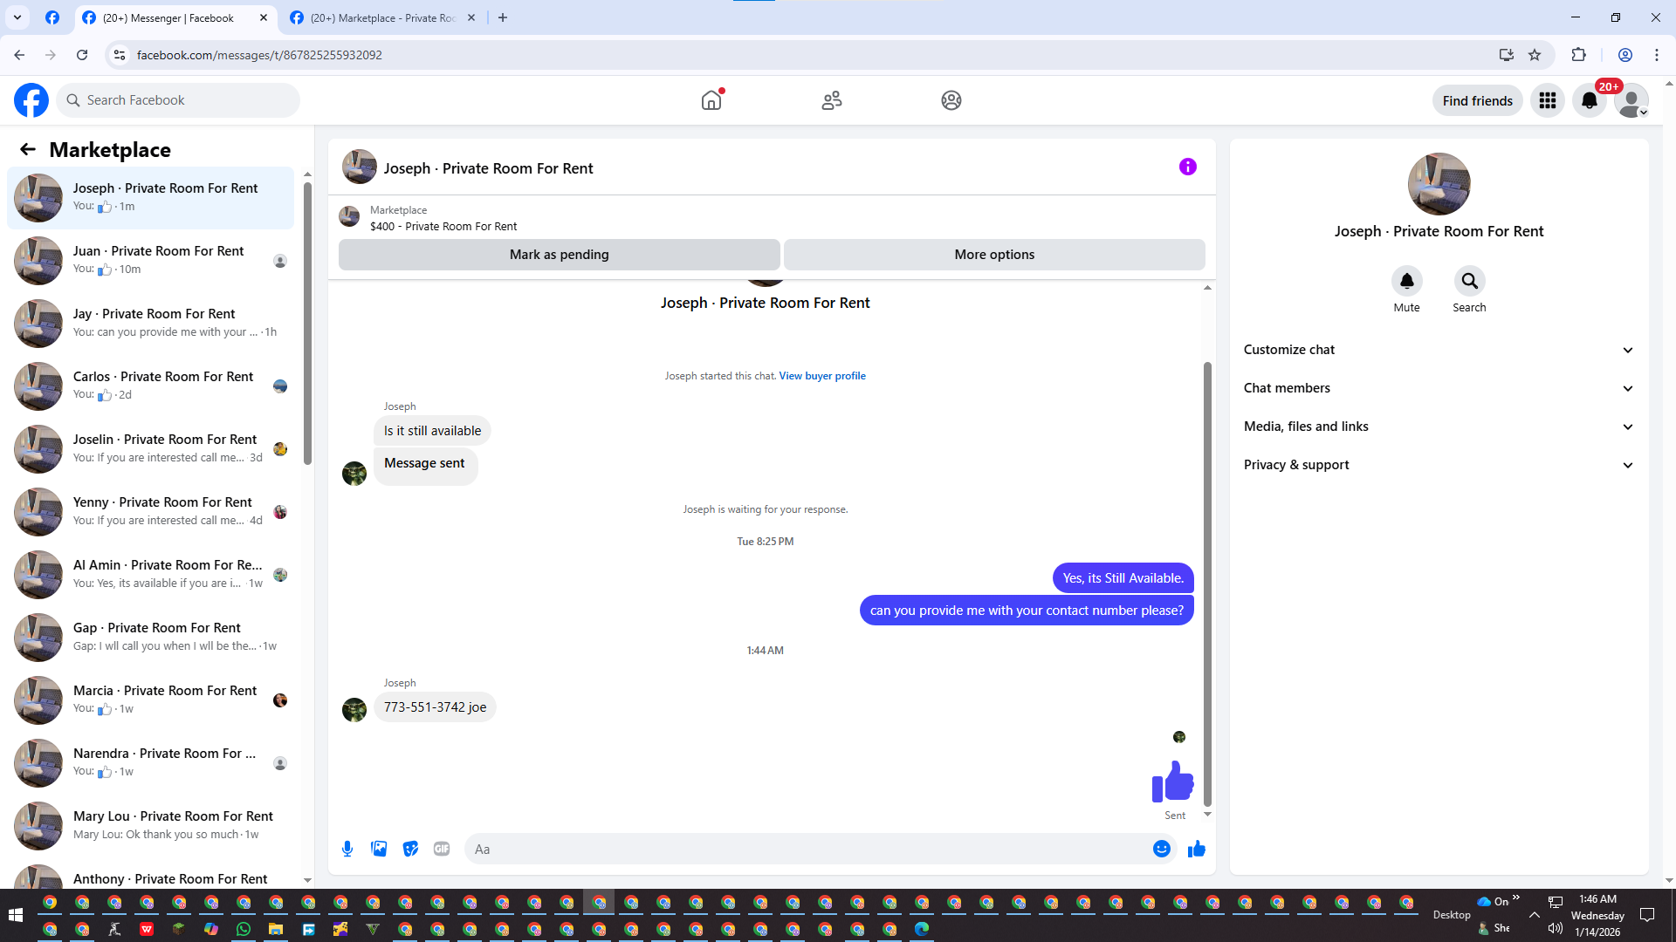Send a thumbs-up like from composer
This screenshot has width=1676, height=942.
click(1196, 849)
